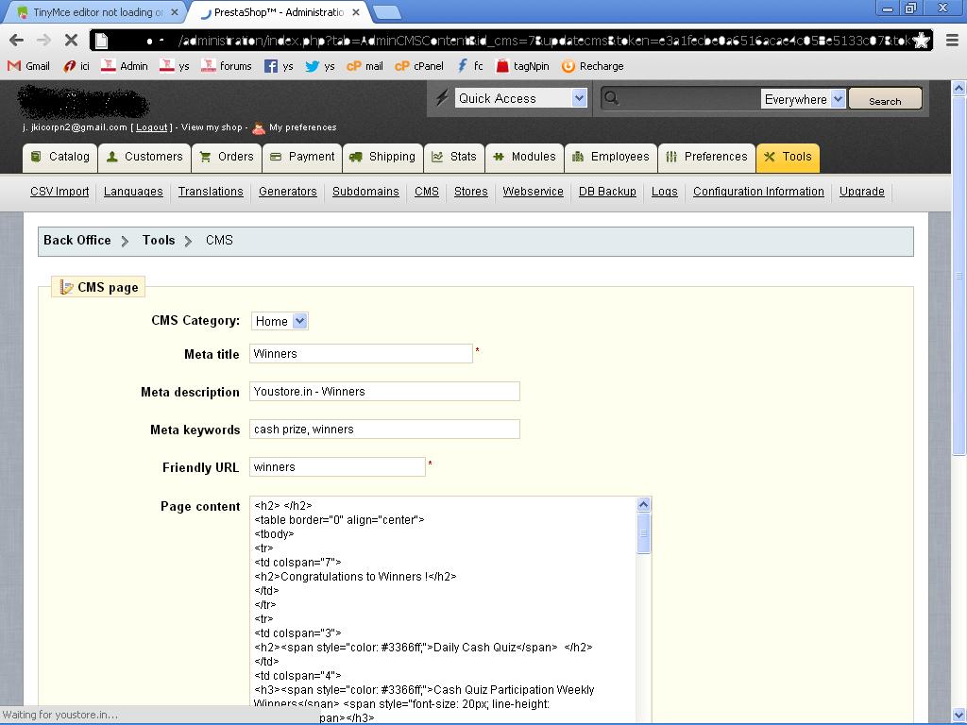Click the browser back arrow

point(16,40)
